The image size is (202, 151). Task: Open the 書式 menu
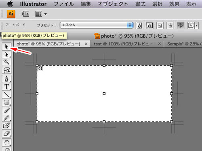pyautogui.click(x=140, y=4)
